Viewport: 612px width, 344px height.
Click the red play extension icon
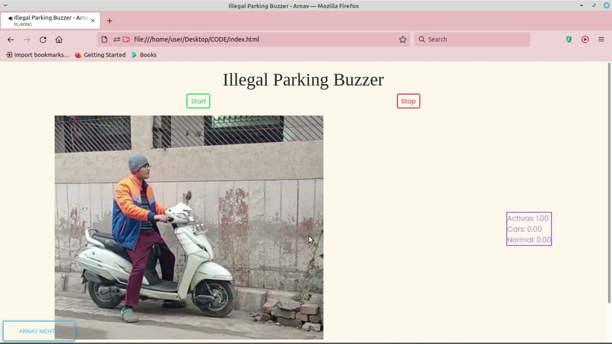coord(585,40)
